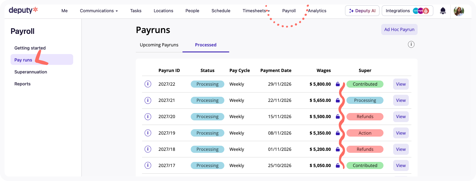476x181 pixels.
Task: Open Superannuation in the sidebar
Action: [31, 72]
